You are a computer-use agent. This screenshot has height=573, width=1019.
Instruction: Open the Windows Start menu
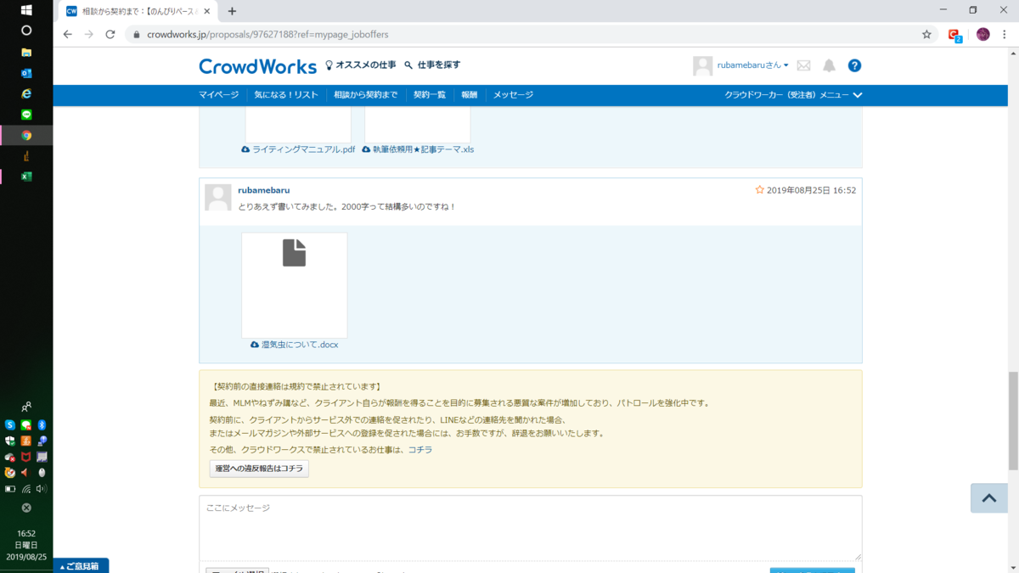26,10
